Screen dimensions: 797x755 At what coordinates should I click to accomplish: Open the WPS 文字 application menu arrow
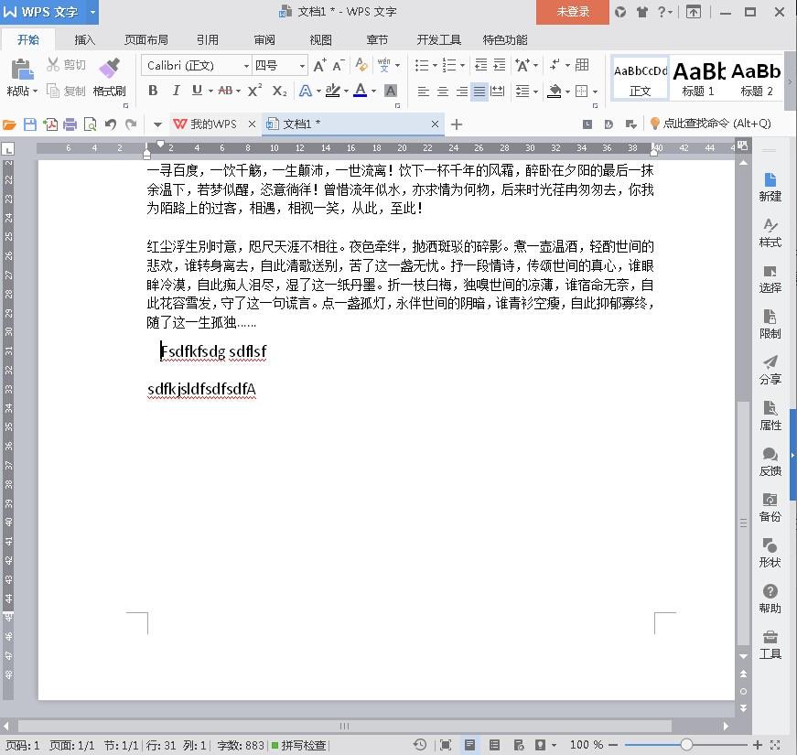point(92,12)
